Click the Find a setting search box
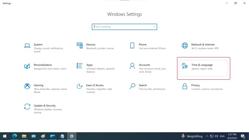 [124, 27]
